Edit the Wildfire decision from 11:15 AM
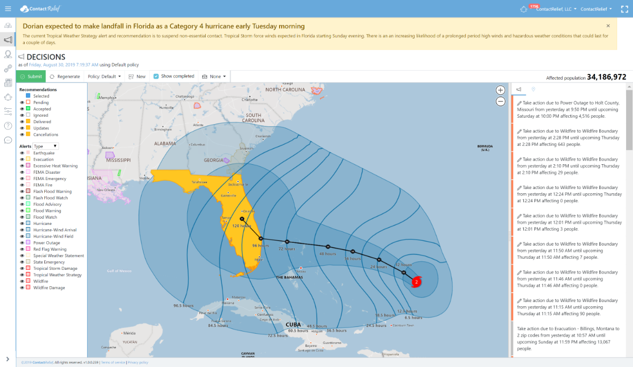 click(x=519, y=301)
